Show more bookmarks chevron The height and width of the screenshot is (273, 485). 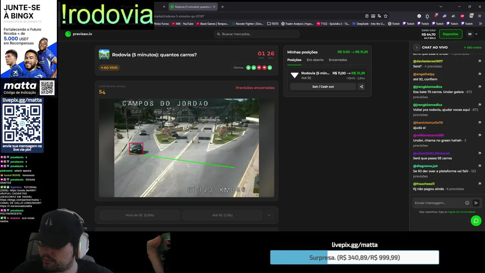pyautogui.click(x=480, y=24)
